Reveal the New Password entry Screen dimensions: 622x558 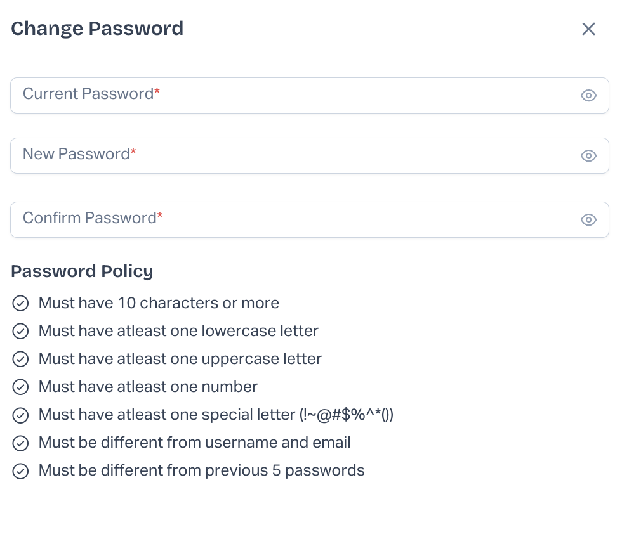point(588,156)
